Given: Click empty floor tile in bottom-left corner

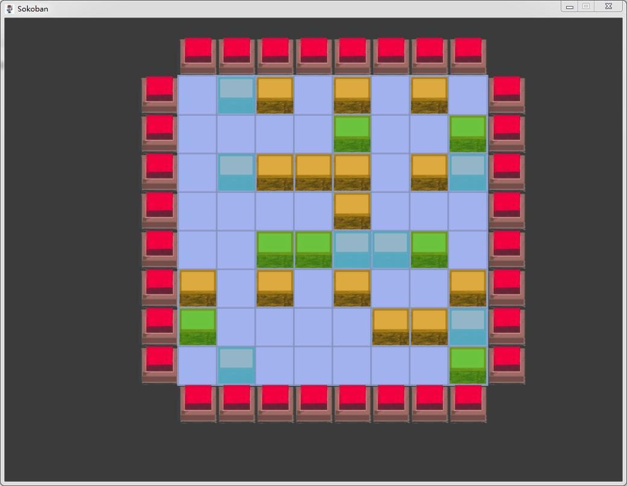Looking at the screenshot, I should [x=198, y=365].
